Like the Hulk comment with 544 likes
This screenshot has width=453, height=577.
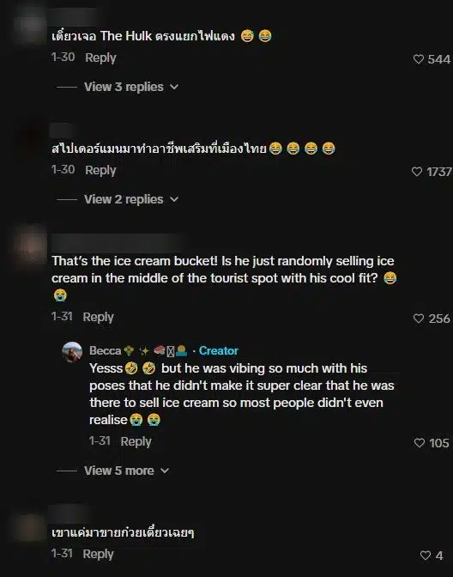[419, 59]
